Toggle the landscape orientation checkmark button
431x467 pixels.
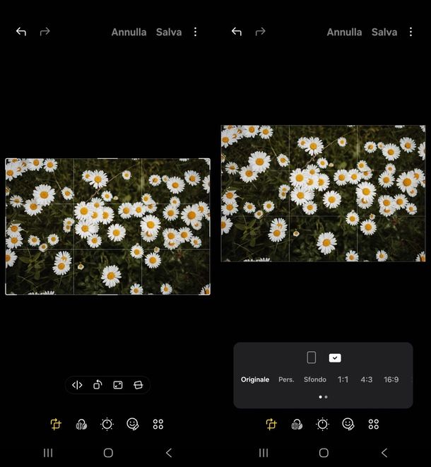(335, 357)
